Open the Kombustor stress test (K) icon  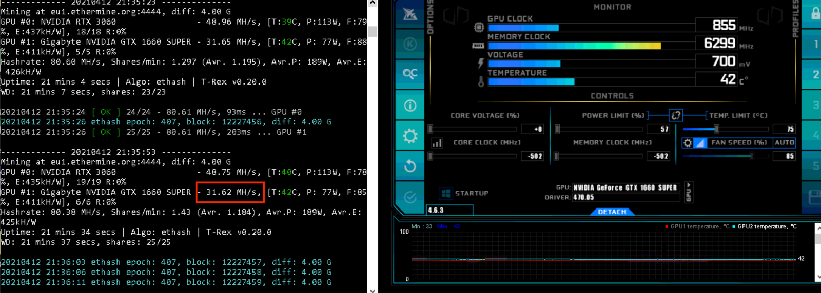point(409,44)
